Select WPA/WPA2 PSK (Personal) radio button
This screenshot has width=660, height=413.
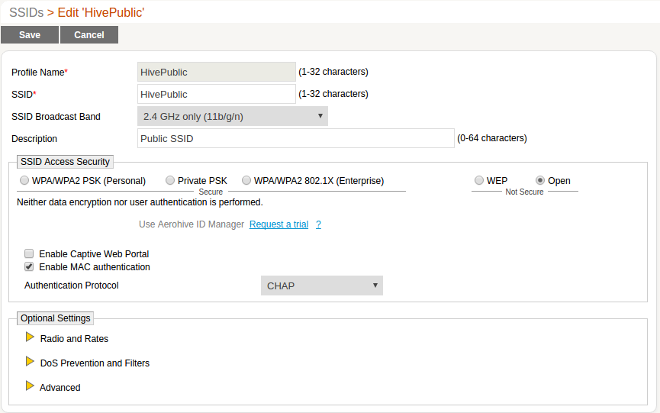pos(25,181)
